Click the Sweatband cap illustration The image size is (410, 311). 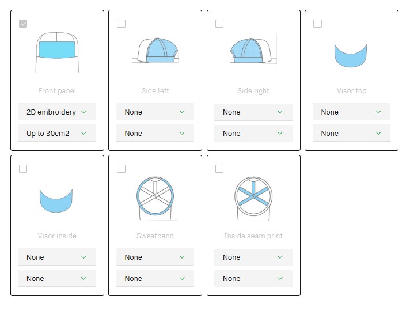point(155,198)
